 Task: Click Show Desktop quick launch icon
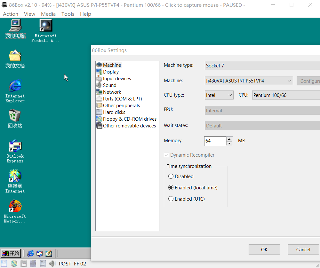(x=49, y=254)
